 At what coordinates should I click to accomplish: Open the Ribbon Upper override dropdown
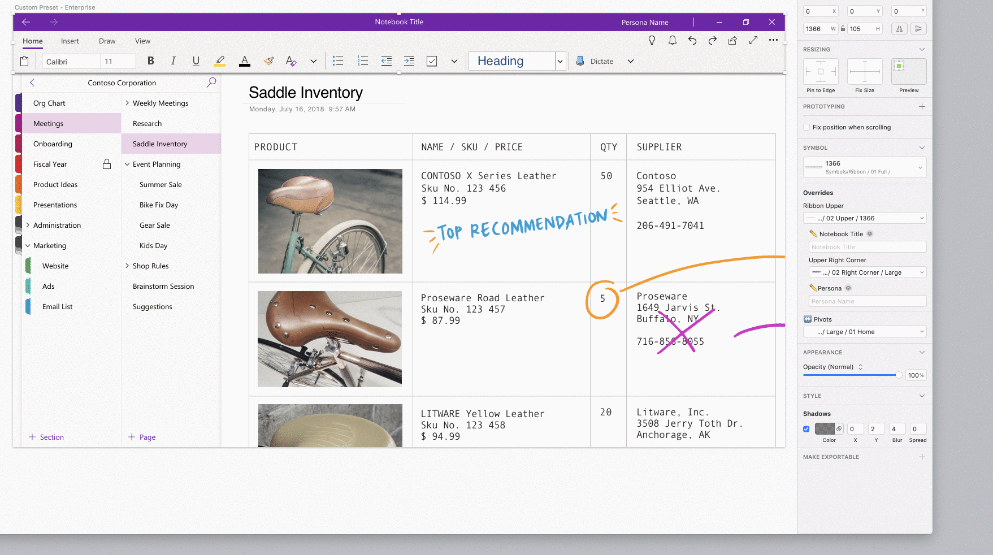(865, 218)
